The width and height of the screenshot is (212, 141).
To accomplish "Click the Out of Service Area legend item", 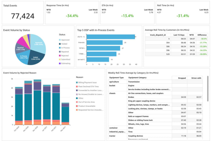I will coord(85,102).
